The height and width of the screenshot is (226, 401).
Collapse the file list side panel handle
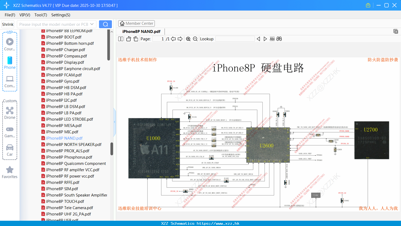point(115,122)
